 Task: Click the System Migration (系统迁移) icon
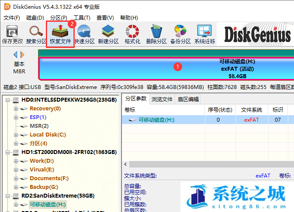(204, 31)
